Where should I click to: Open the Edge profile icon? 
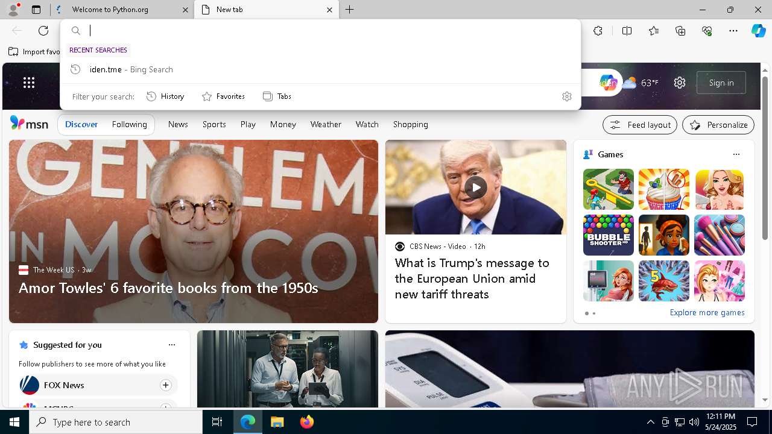(13, 10)
